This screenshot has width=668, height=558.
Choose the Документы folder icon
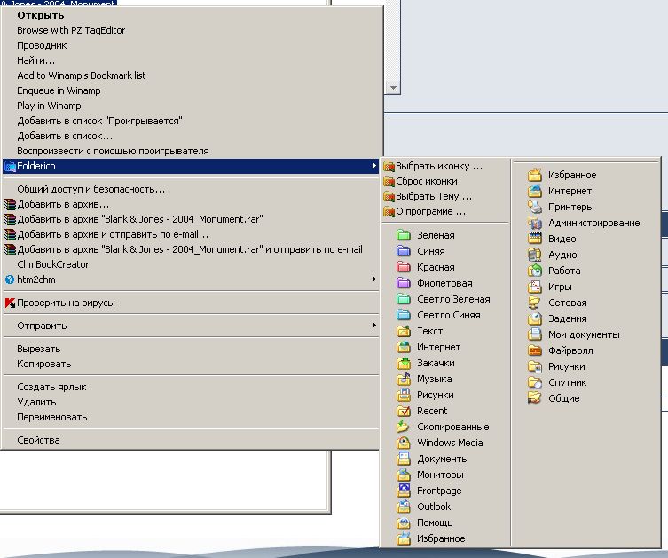[403, 459]
